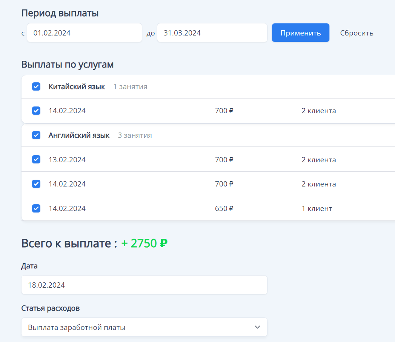Click the 700 ₽ amount on 13.02.2024 row
This screenshot has height=342, width=395.
[x=224, y=159]
